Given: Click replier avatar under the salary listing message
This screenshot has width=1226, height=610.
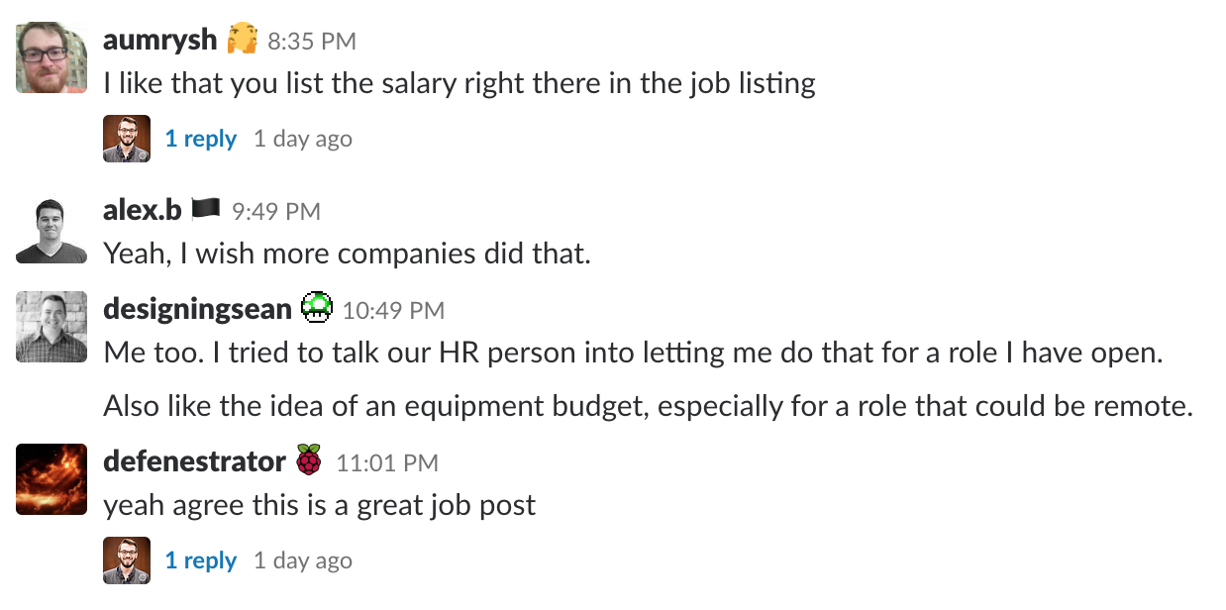Looking at the screenshot, I should 127,139.
